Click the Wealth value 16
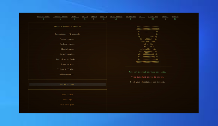This screenshot has width=218, height=126. (x=175, y=19)
